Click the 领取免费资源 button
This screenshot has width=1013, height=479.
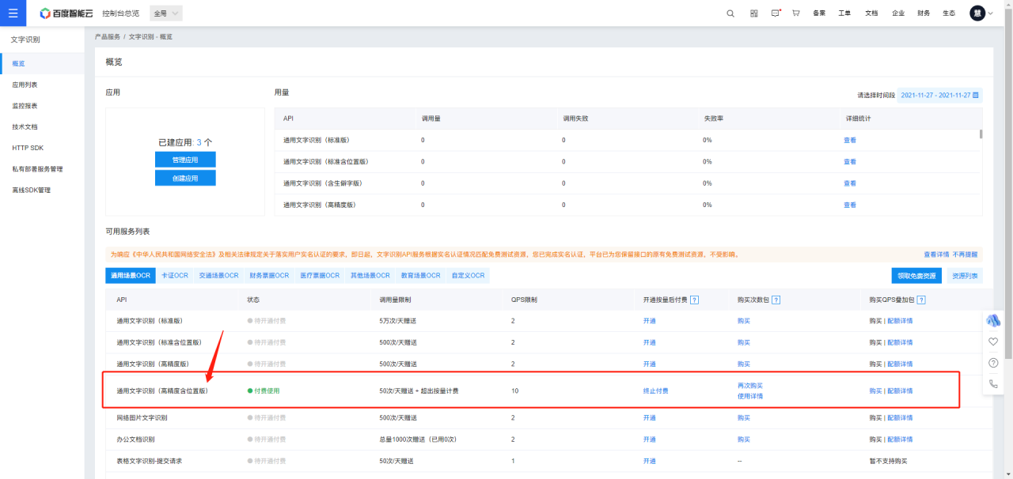(x=916, y=276)
